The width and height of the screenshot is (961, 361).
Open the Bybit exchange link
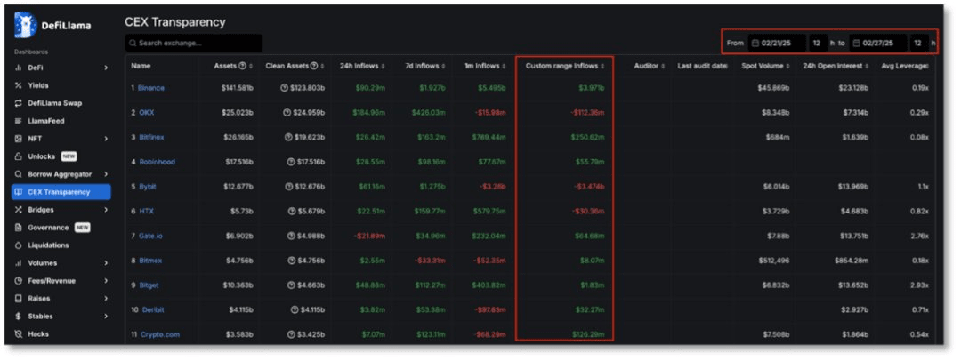pyautogui.click(x=147, y=187)
